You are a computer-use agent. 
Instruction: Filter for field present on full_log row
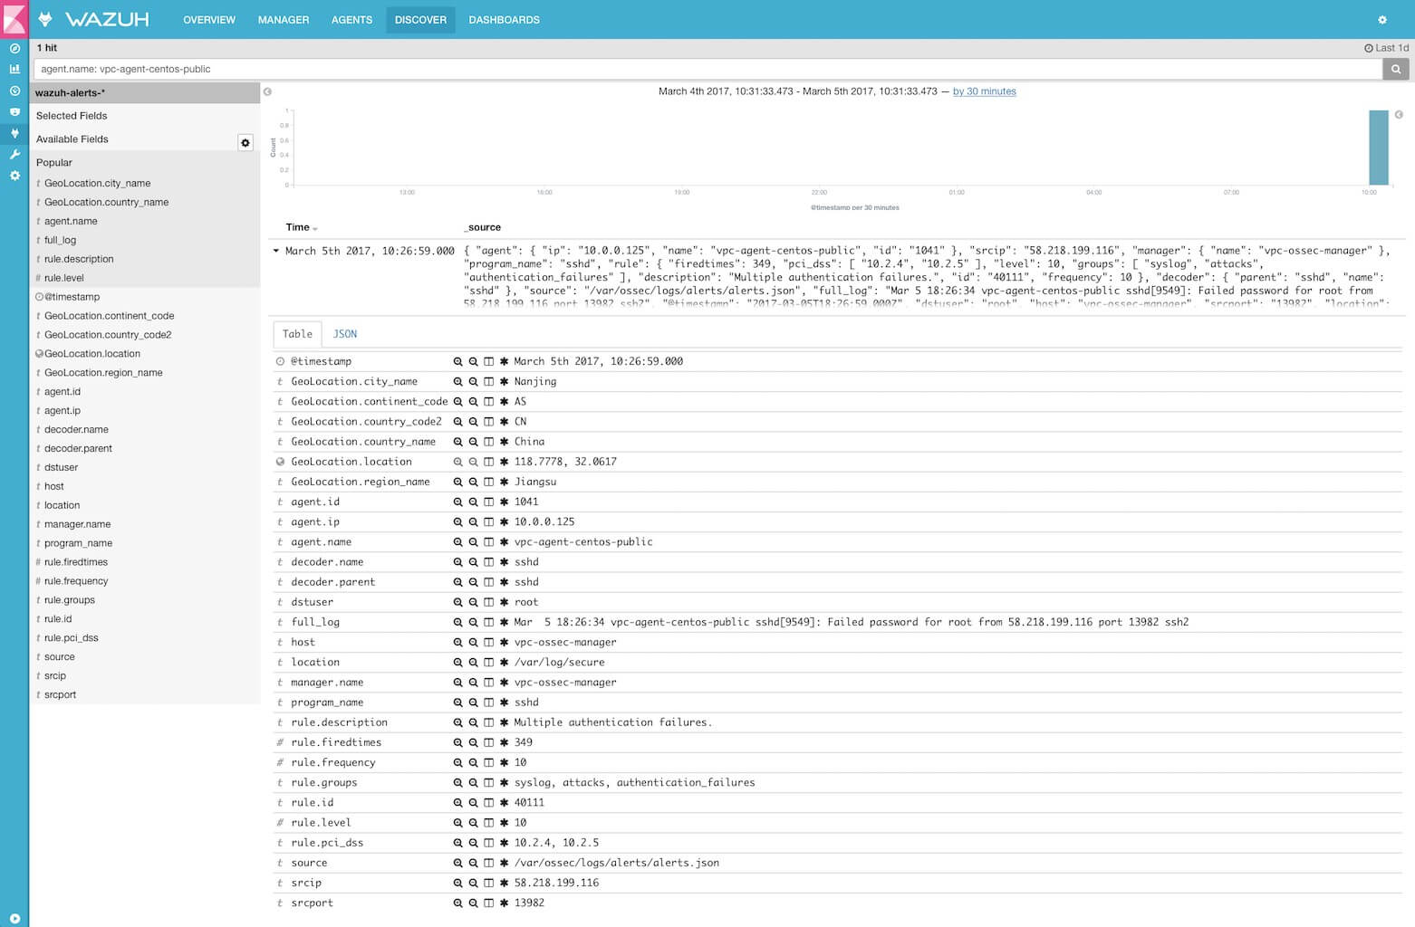coord(504,622)
